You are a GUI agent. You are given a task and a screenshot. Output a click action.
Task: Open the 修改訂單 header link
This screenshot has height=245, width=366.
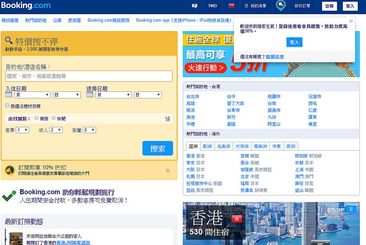(x=302, y=6)
